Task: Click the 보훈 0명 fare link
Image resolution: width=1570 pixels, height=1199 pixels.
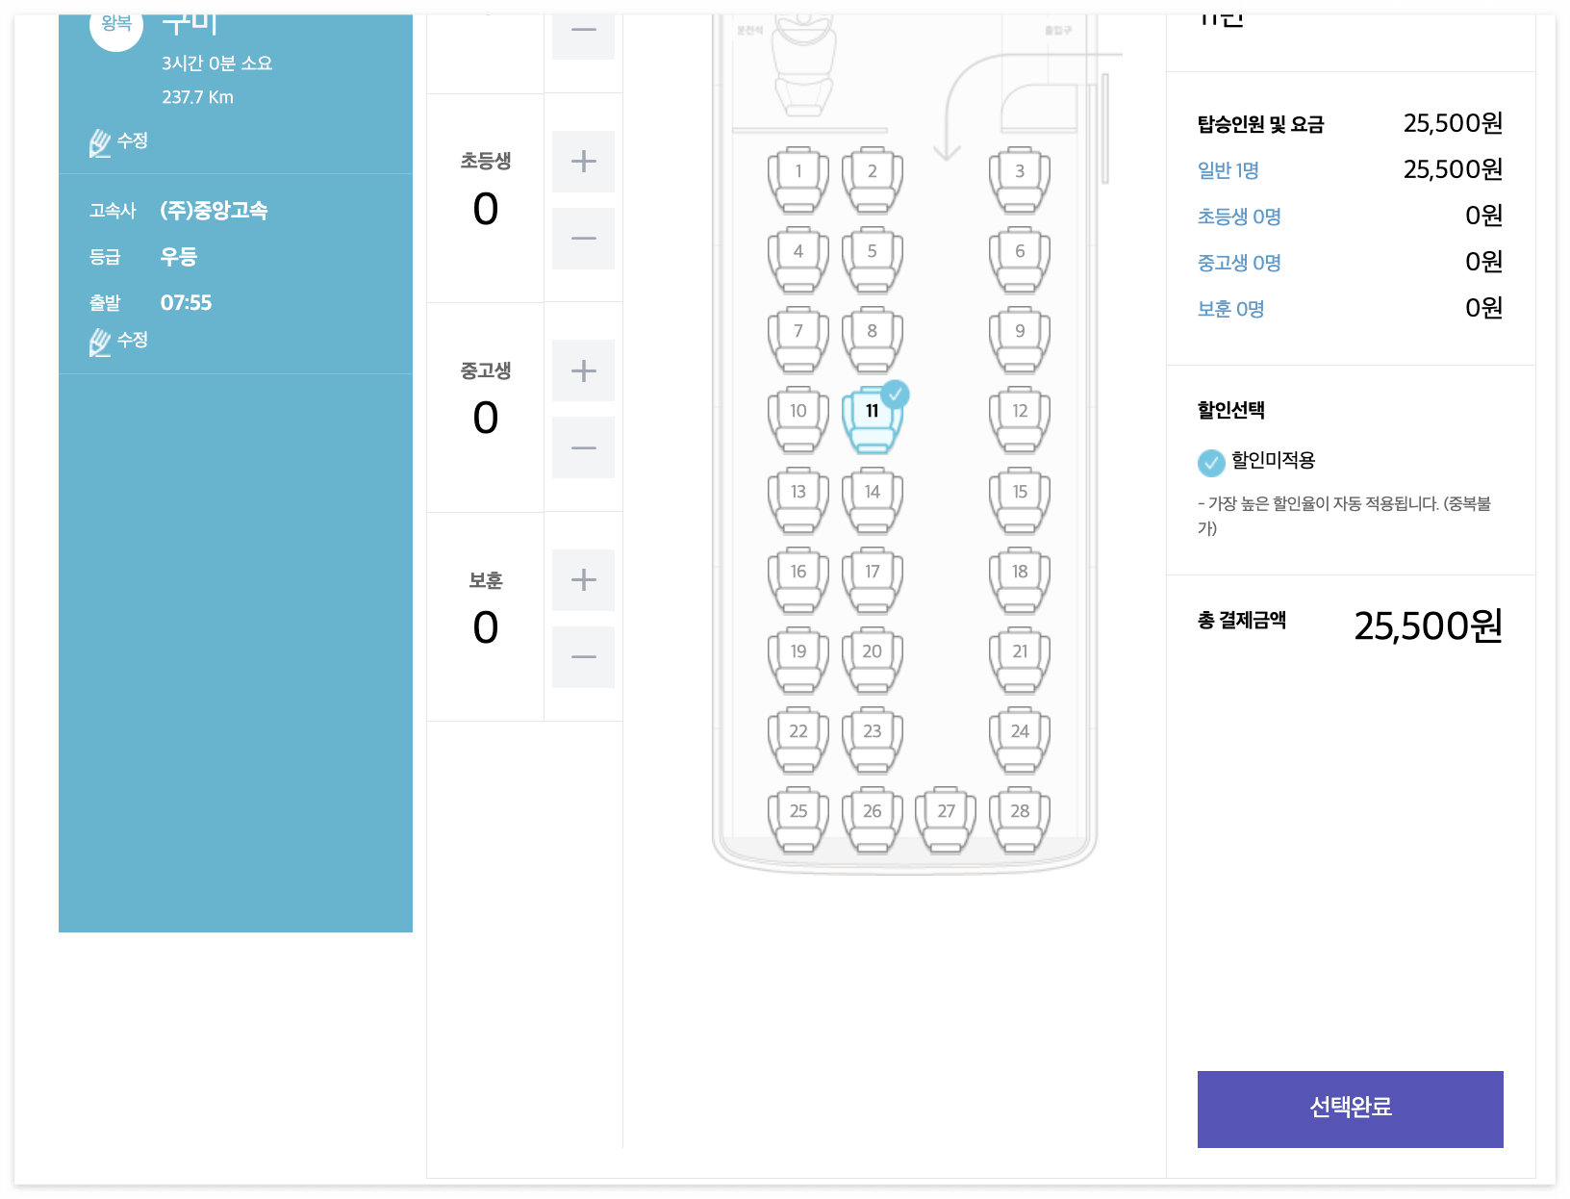Action: (x=1230, y=308)
